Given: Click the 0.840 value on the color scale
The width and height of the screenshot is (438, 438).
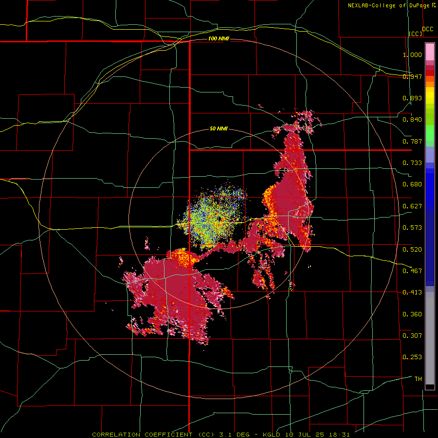Looking at the screenshot, I should 412,120.
